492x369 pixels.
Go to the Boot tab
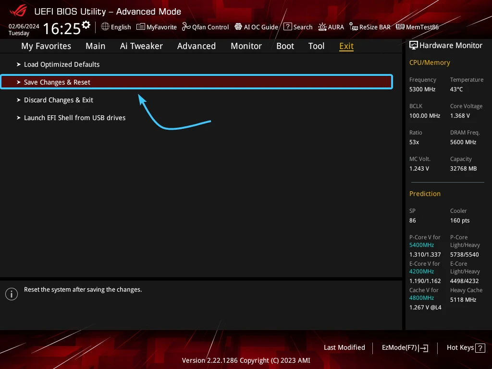point(285,46)
